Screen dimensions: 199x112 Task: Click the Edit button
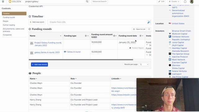[x=161, y=2]
